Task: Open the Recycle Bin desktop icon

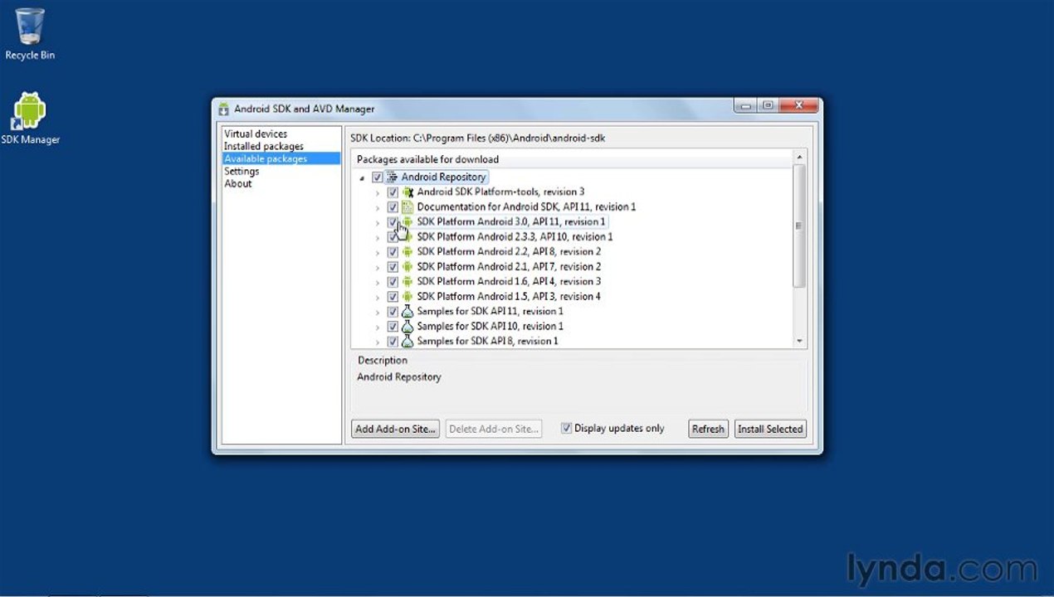Action: [x=30, y=34]
